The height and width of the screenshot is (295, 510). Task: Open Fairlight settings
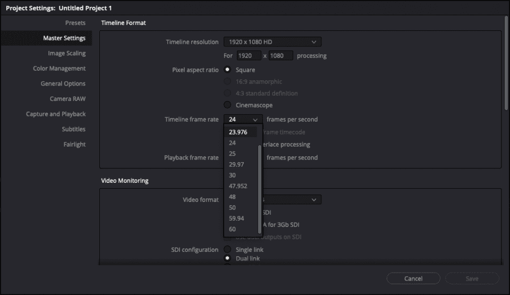point(74,144)
